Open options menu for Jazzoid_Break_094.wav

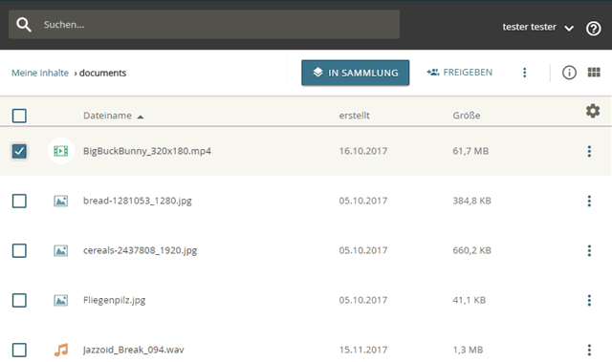coord(589,350)
